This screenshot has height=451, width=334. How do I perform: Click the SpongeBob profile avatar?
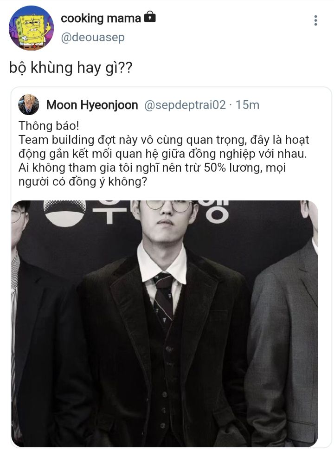[x=31, y=28]
